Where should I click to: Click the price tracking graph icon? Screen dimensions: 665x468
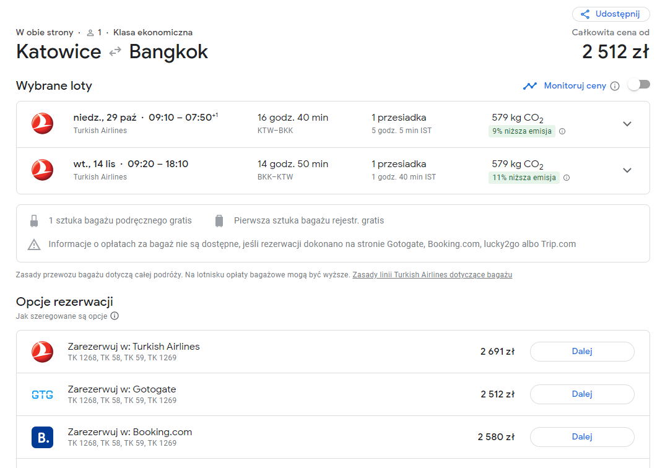530,86
